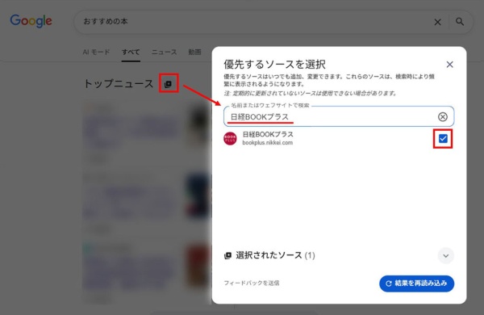The image size is (484, 315).
Task: Click the 選択されたソース (1) label
Action: pyautogui.click(x=275, y=255)
